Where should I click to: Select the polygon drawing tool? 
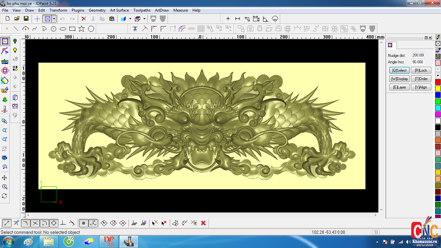click(91, 29)
